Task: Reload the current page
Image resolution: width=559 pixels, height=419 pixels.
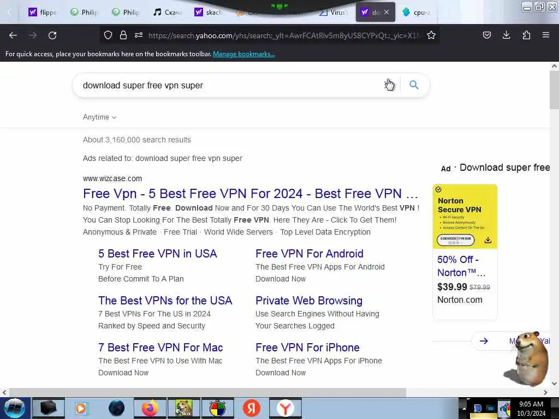Action: (x=52, y=35)
